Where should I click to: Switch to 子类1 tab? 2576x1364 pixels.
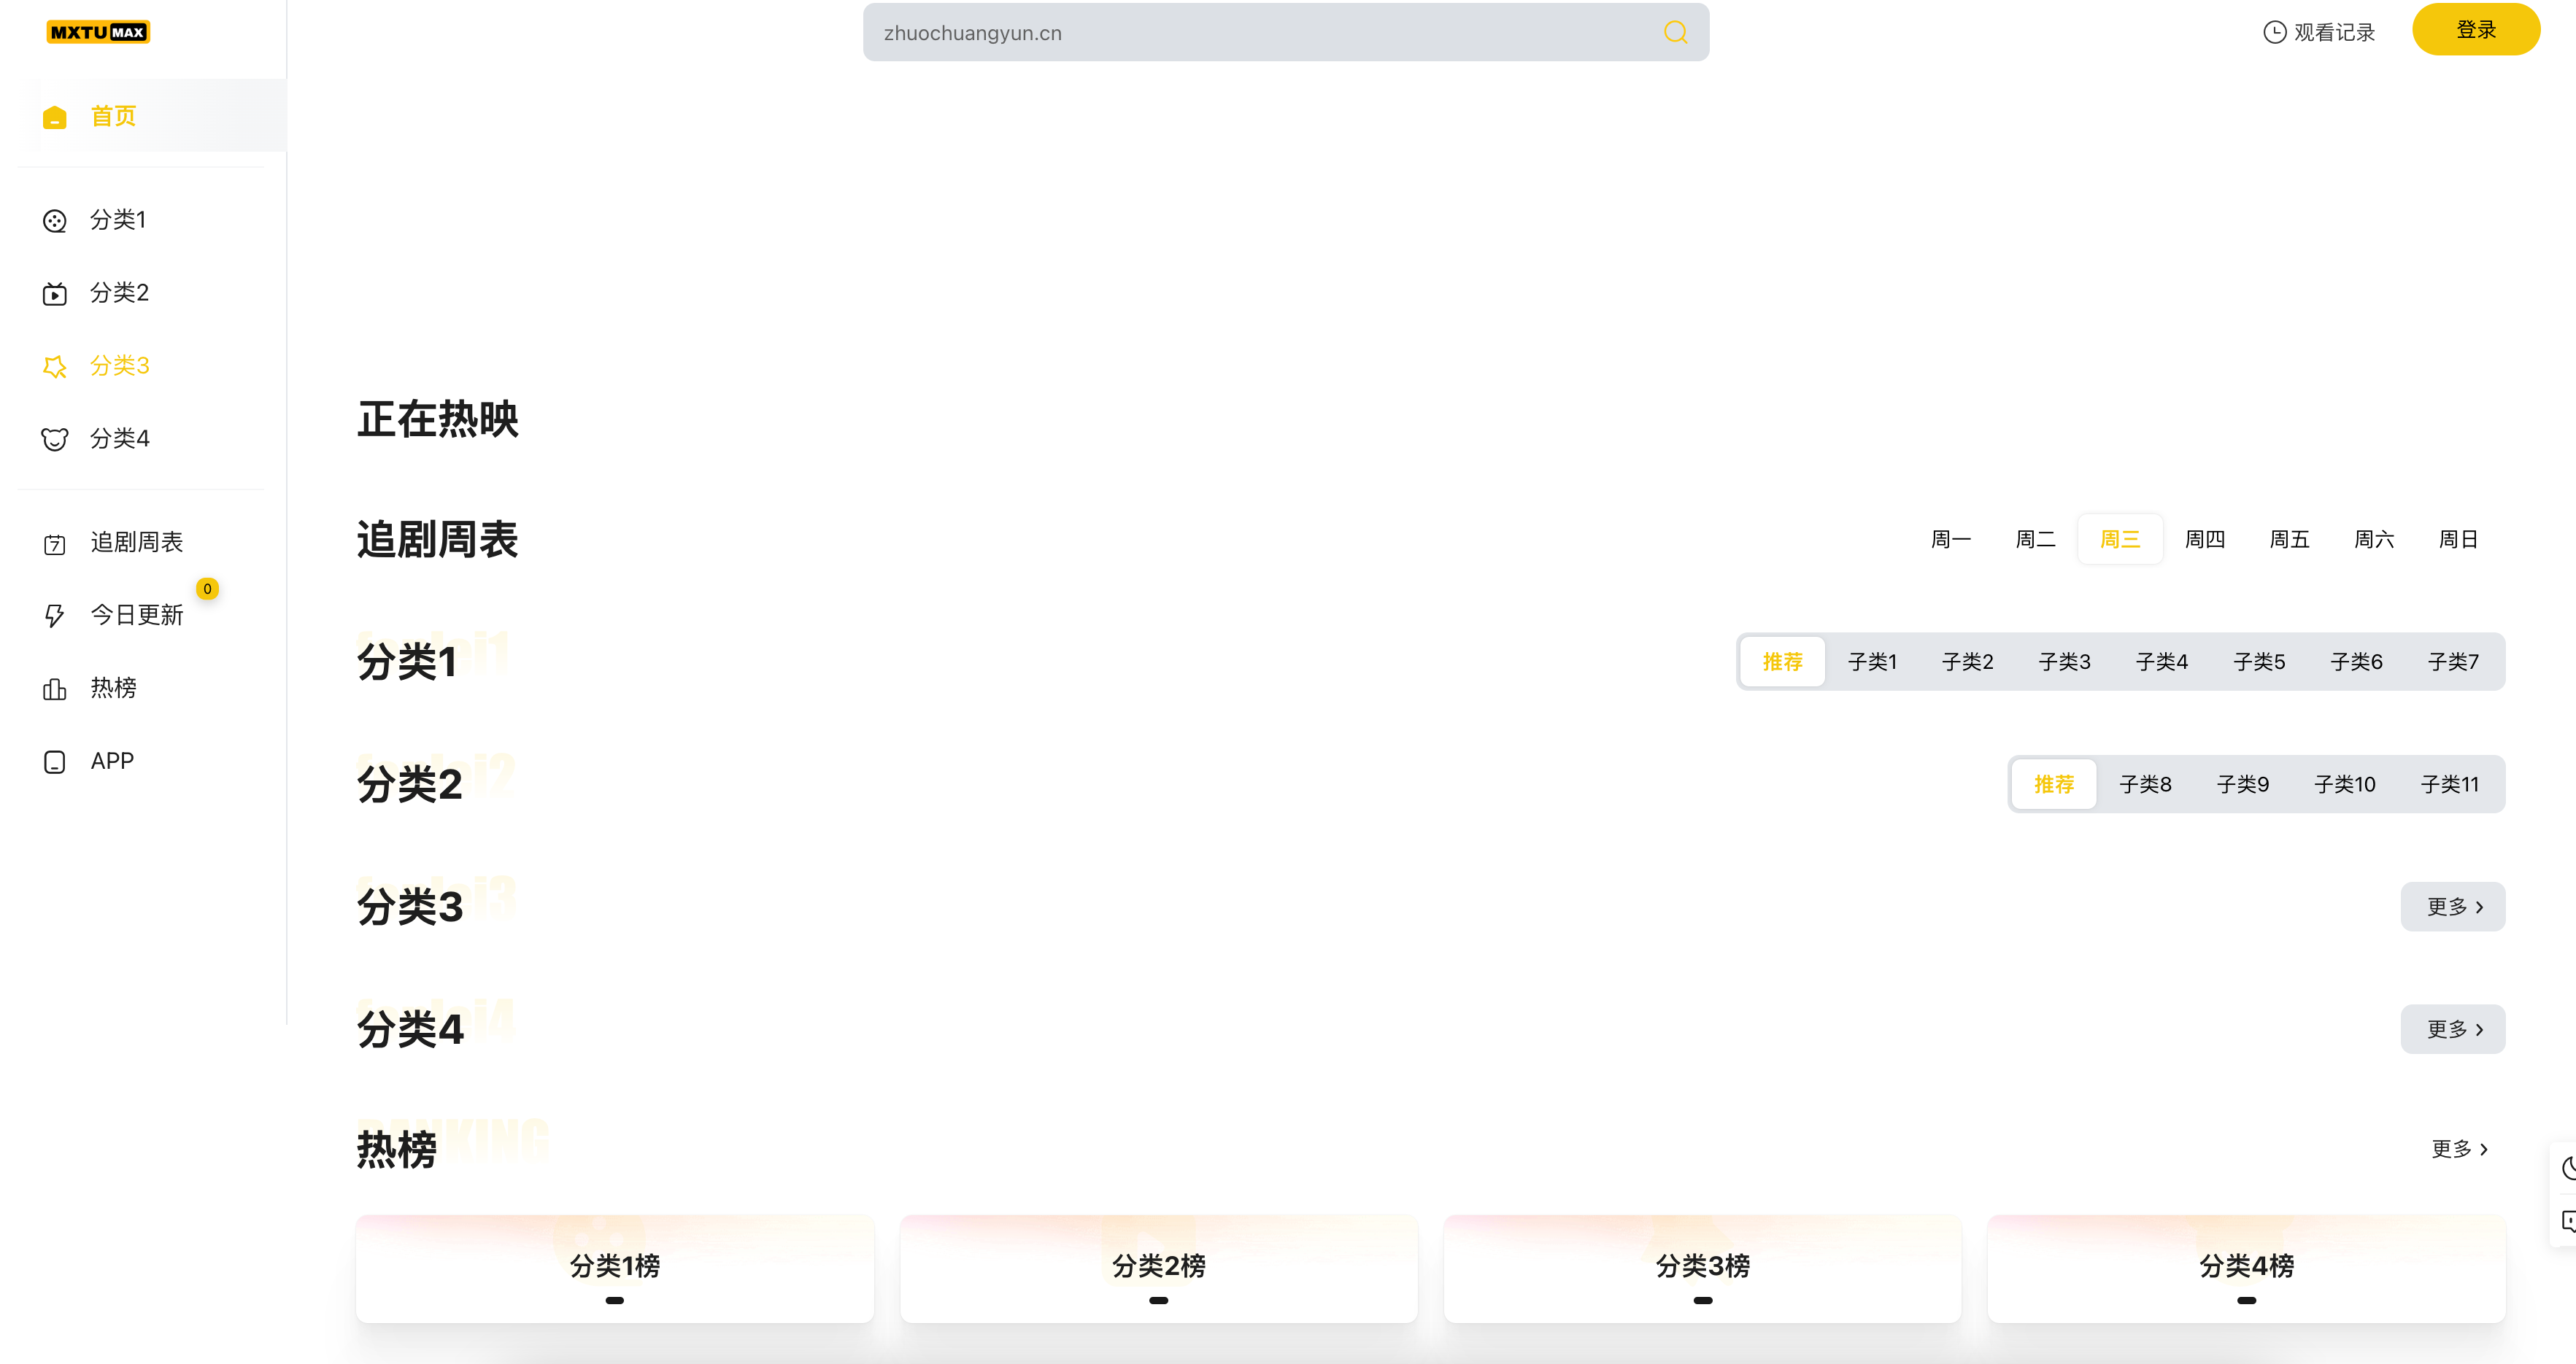(1872, 662)
